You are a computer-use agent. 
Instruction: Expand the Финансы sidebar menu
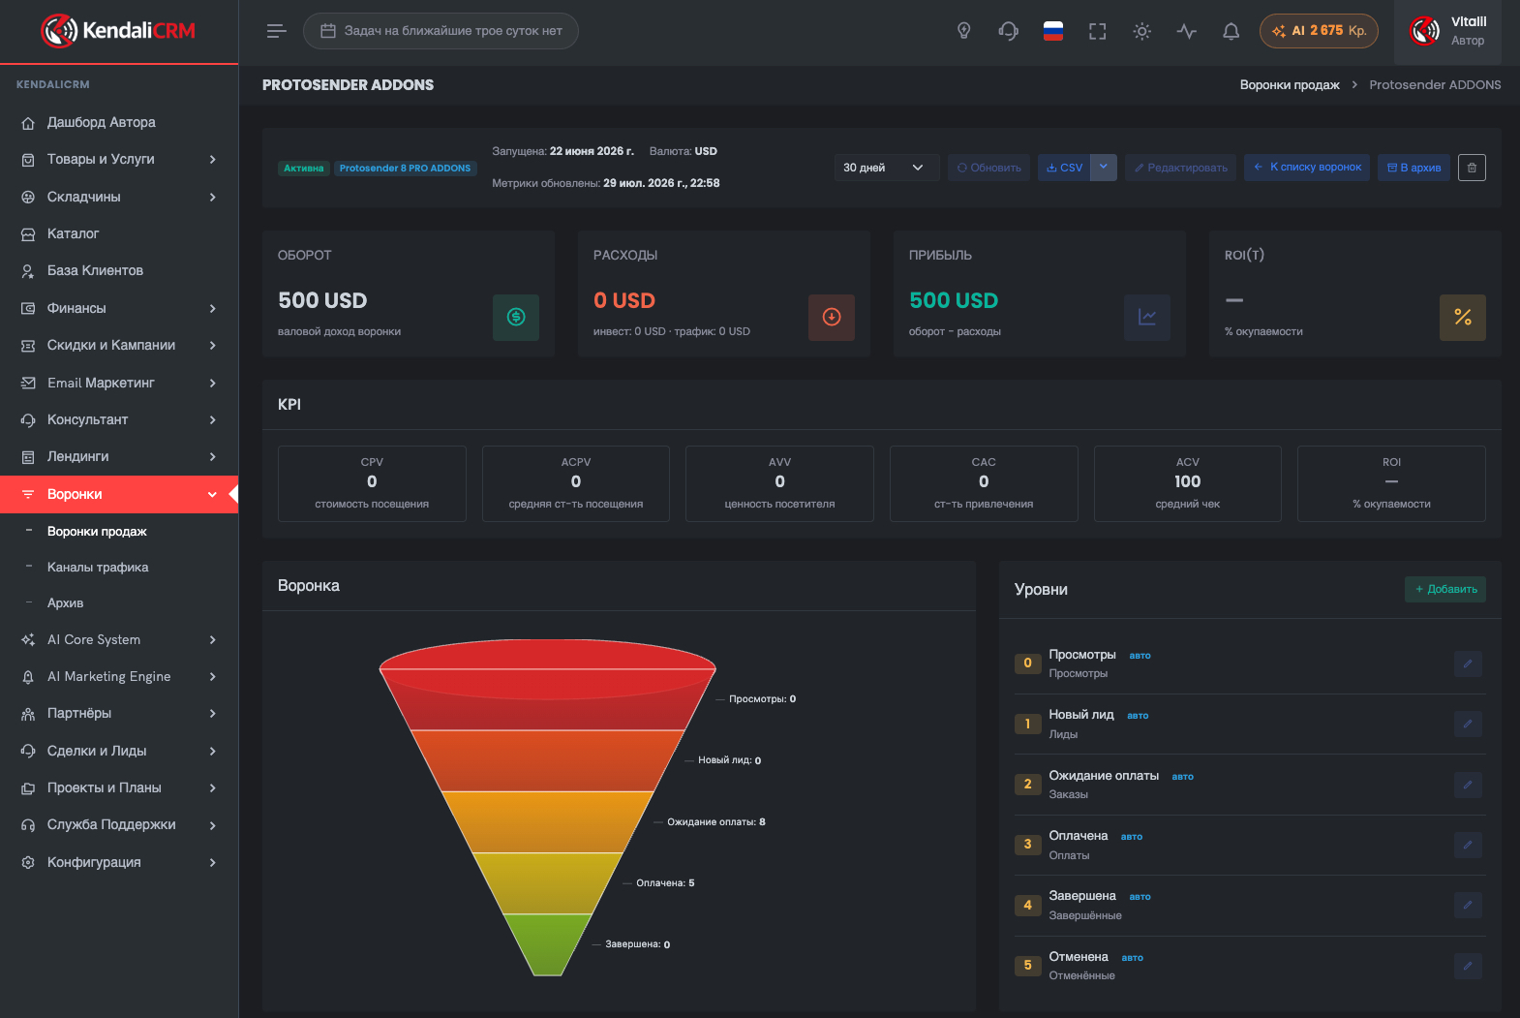[119, 308]
